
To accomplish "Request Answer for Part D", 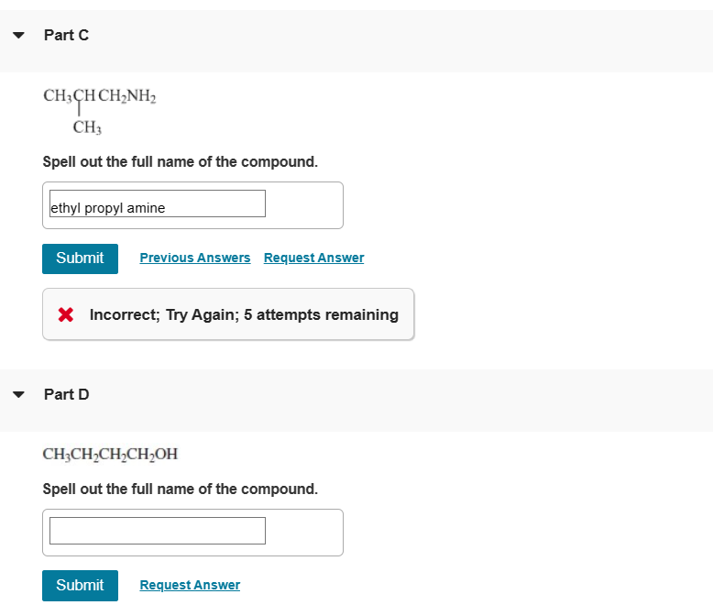I will tap(190, 586).
